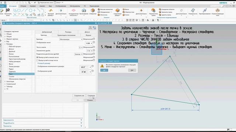Open the Сборки ribbon tab

(x=23, y=6)
